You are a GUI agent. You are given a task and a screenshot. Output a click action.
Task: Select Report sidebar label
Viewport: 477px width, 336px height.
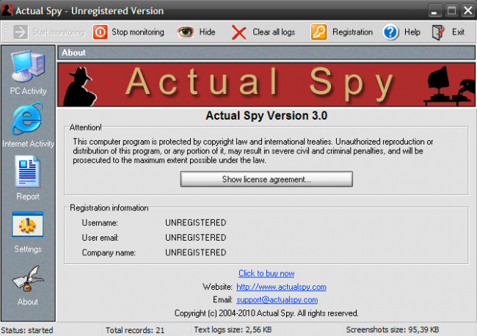(28, 197)
